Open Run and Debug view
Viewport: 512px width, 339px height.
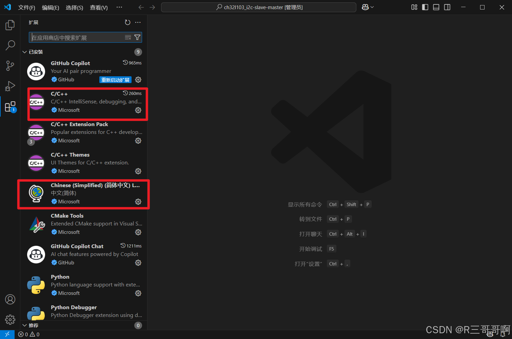click(10, 86)
